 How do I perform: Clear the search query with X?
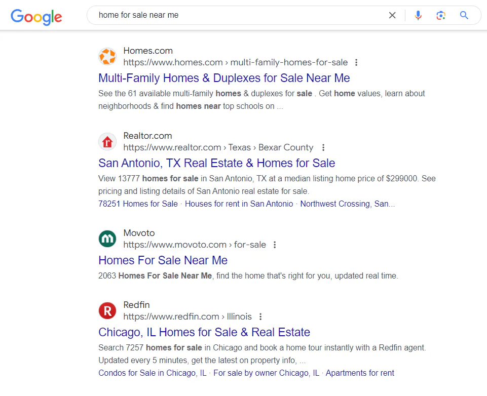point(392,15)
